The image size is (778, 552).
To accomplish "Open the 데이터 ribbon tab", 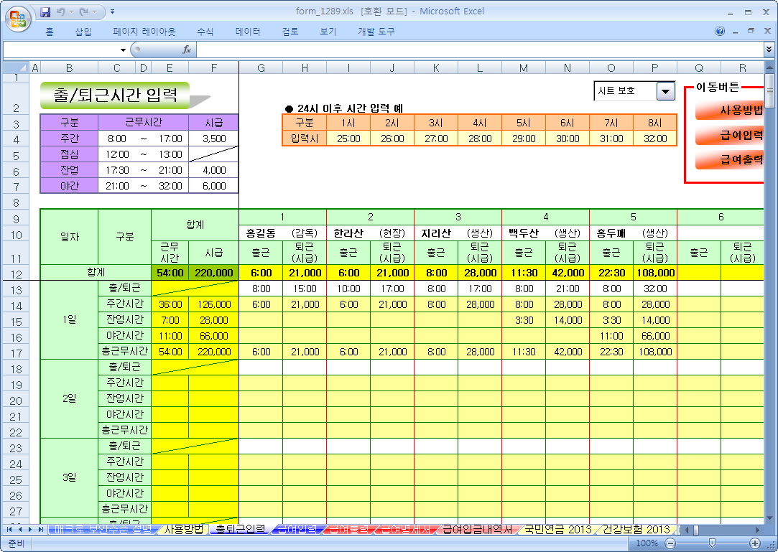I will point(248,32).
